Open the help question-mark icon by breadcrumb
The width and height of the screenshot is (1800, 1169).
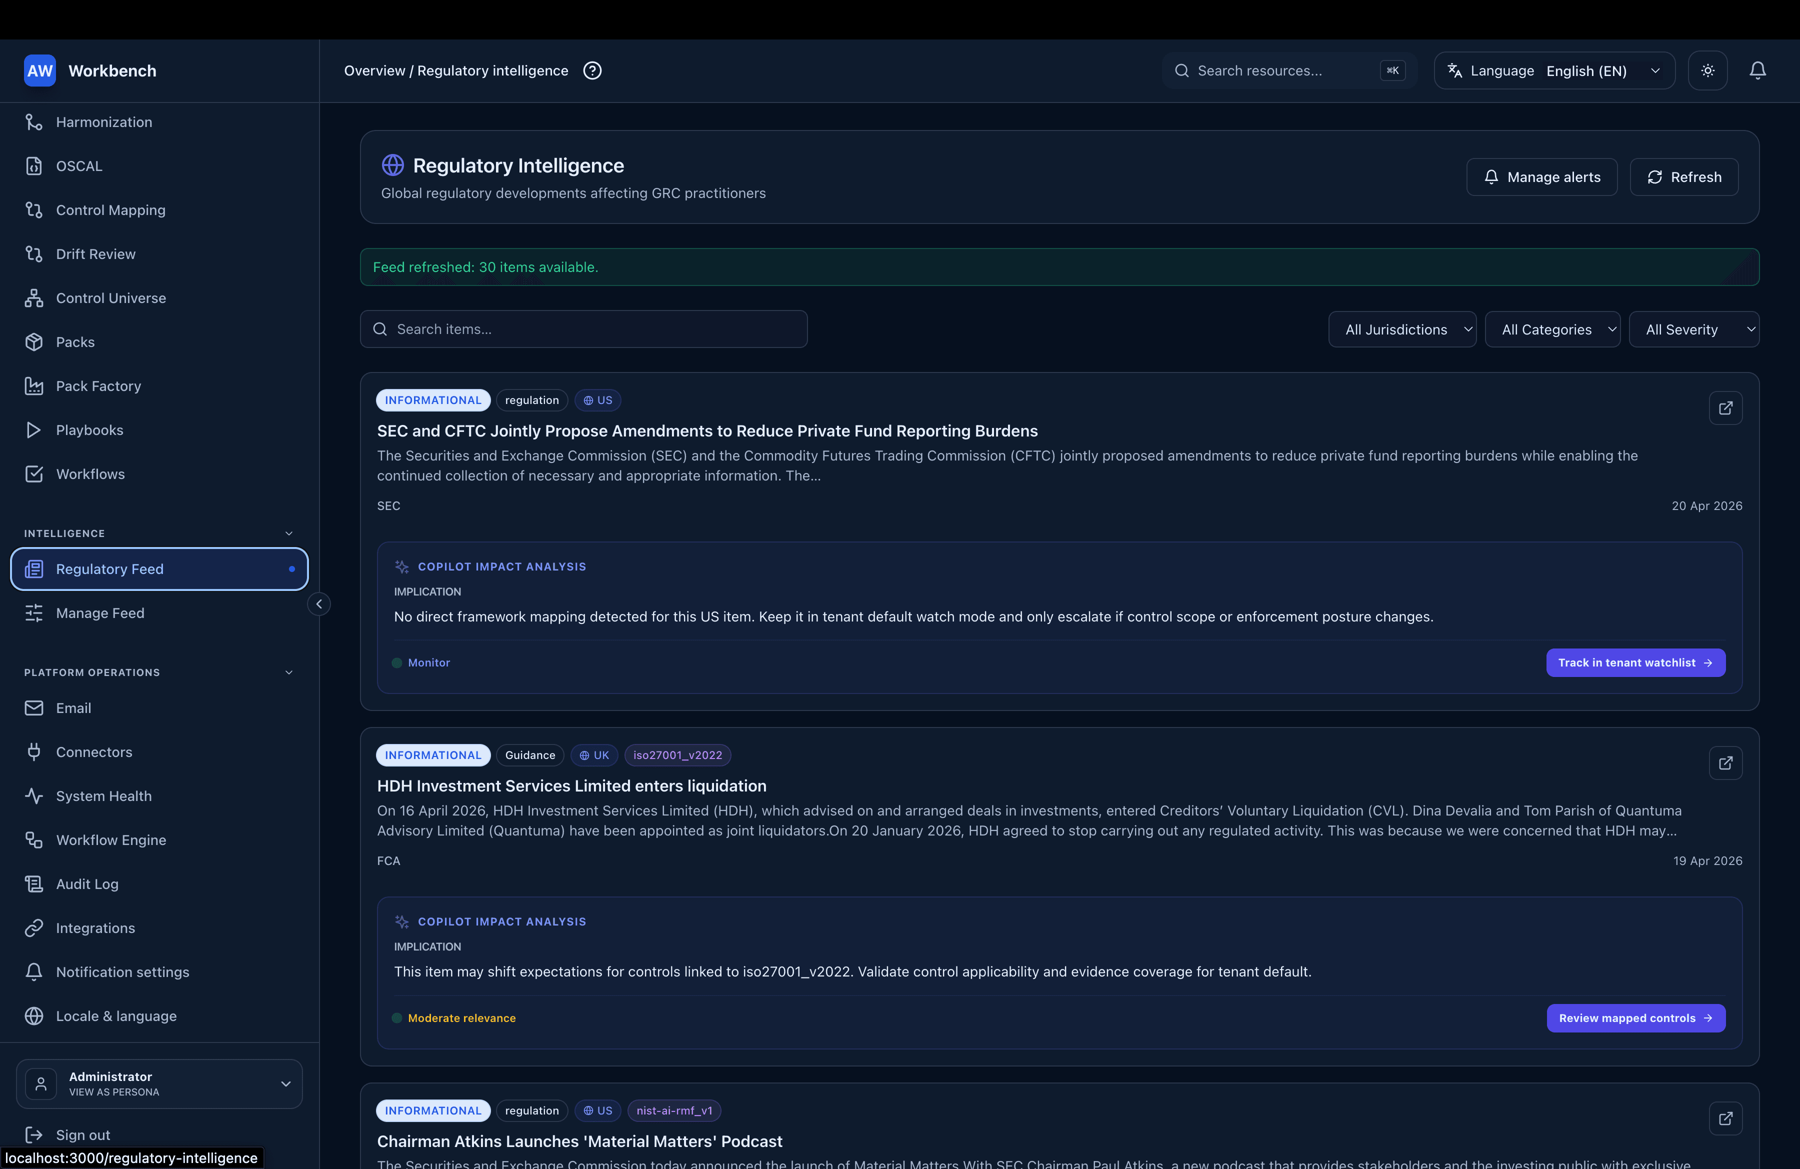click(592, 70)
